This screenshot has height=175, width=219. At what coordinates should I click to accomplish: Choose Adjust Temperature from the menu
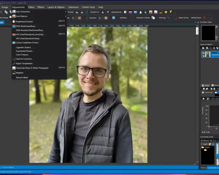point(39,63)
